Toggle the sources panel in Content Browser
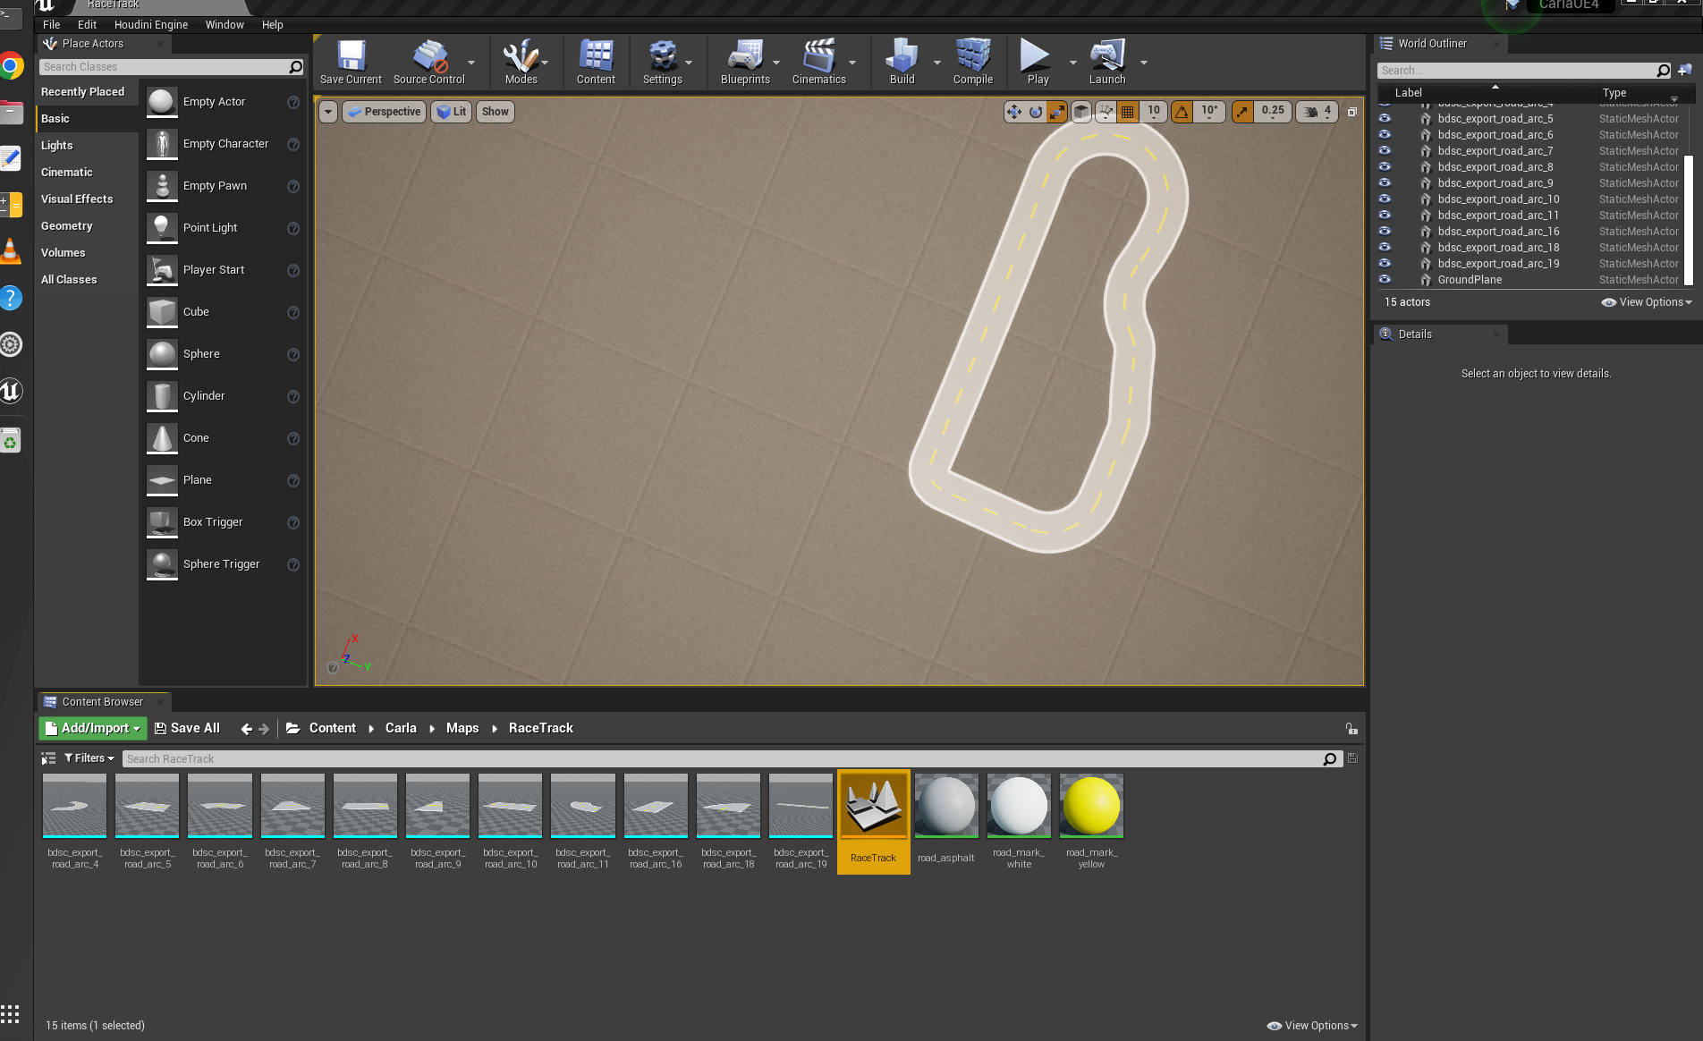 [x=48, y=758]
